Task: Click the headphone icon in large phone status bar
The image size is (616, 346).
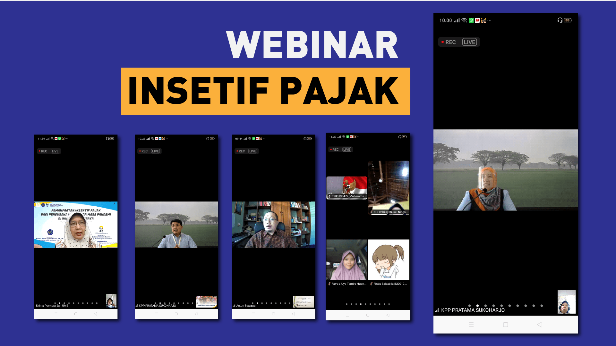Action: click(x=560, y=20)
